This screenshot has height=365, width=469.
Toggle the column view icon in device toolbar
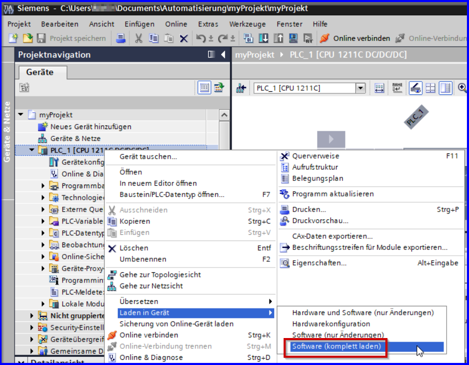(446, 88)
